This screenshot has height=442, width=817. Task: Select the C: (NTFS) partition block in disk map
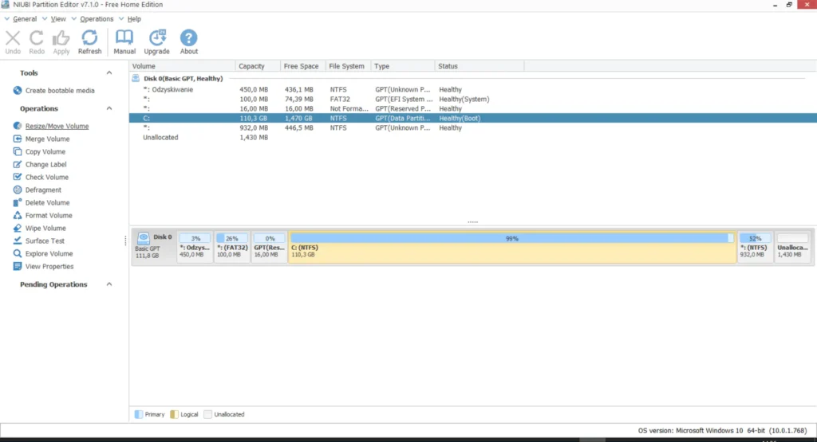click(x=512, y=246)
